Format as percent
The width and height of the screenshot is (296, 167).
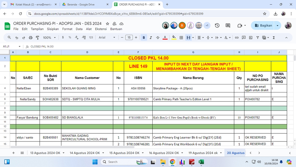tap(70, 37)
